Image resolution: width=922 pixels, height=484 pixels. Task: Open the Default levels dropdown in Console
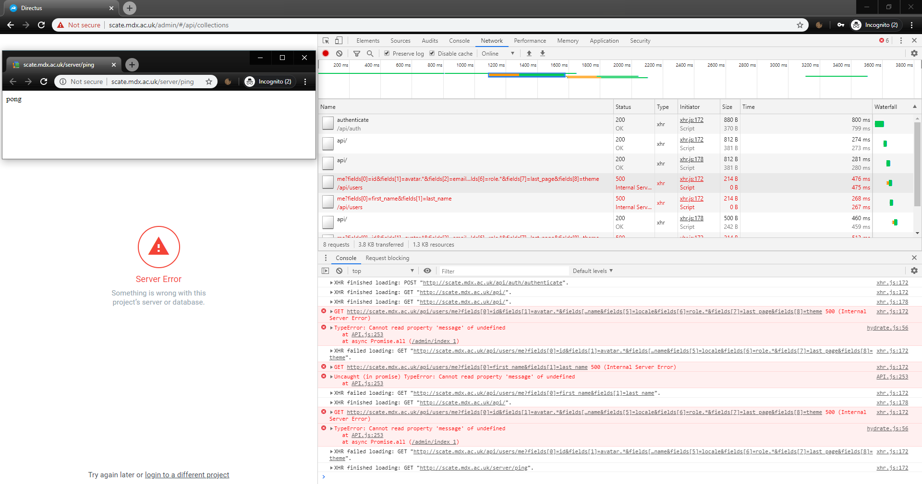(x=592, y=271)
